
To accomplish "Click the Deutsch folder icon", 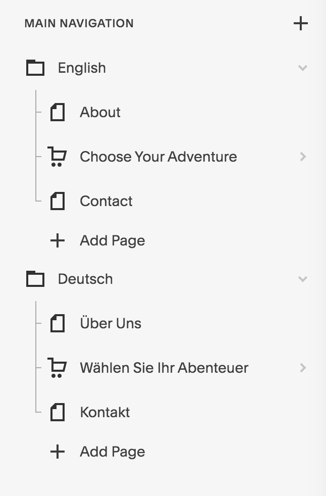I will [35, 279].
